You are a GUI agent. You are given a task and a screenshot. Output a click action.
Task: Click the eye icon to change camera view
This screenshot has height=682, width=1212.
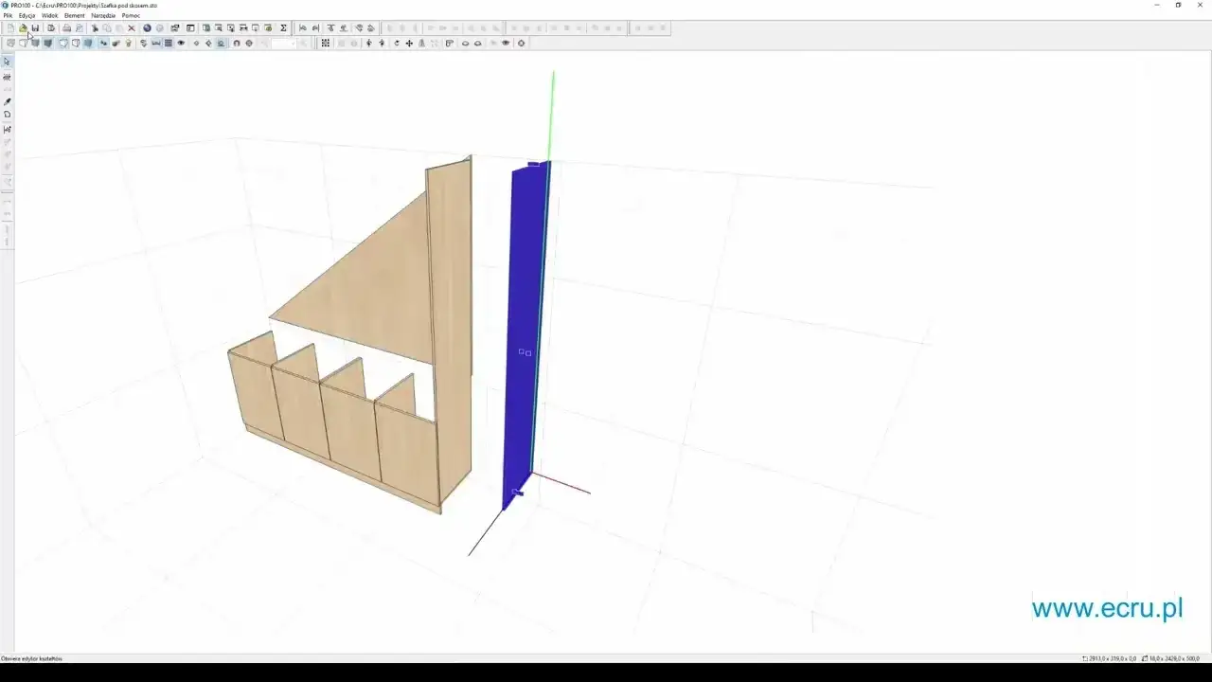click(181, 44)
